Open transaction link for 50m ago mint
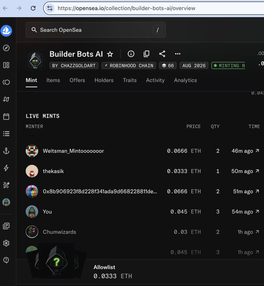 click(x=257, y=171)
